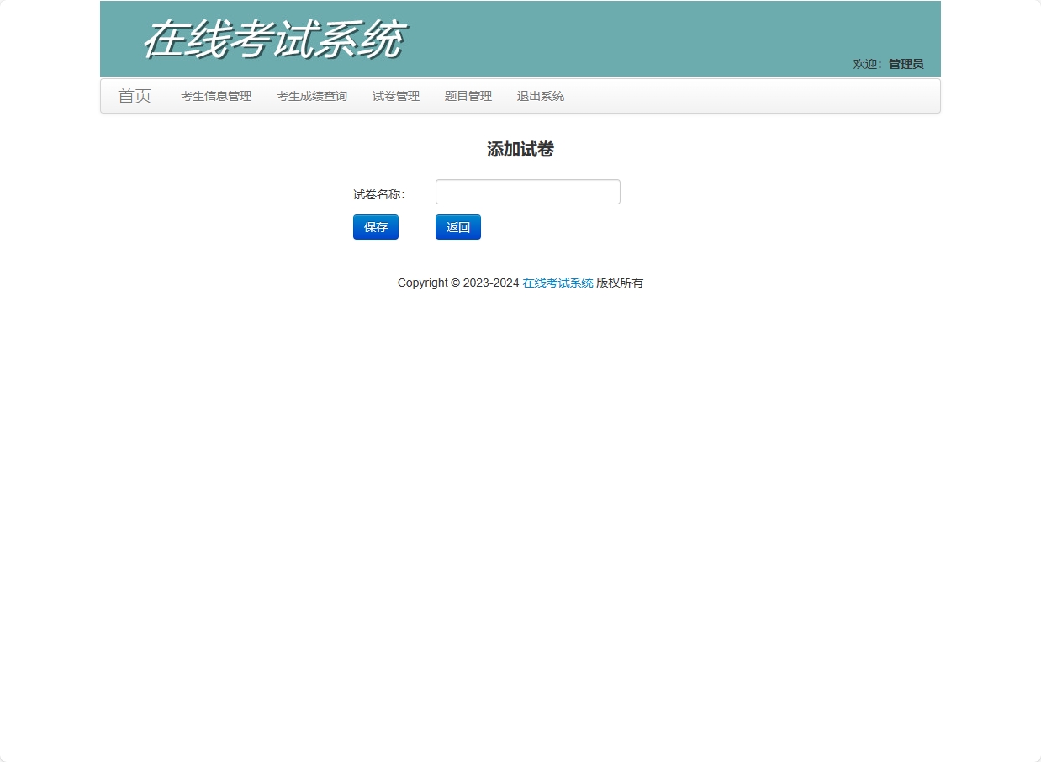Image resolution: width=1041 pixels, height=762 pixels.
Task: Open student management from the navbar
Action: [x=215, y=96]
